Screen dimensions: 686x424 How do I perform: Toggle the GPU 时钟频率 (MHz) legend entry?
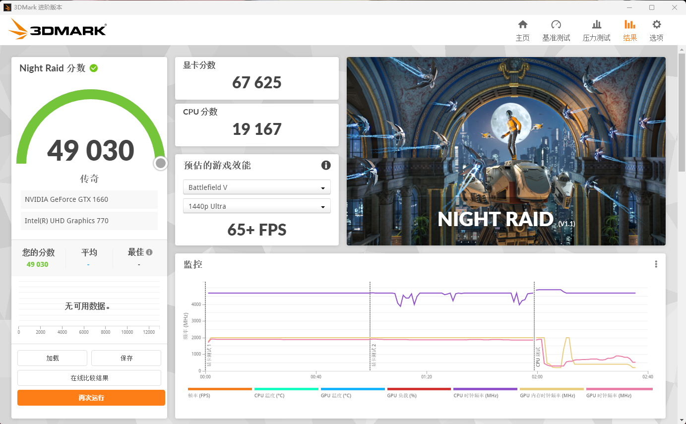click(619, 393)
